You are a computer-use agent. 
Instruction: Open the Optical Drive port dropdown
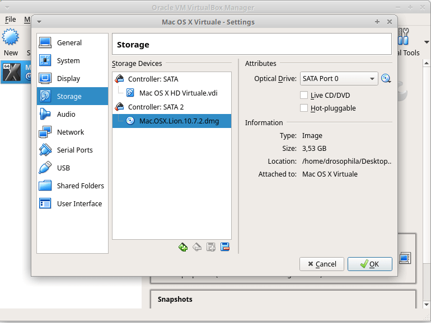coord(339,79)
